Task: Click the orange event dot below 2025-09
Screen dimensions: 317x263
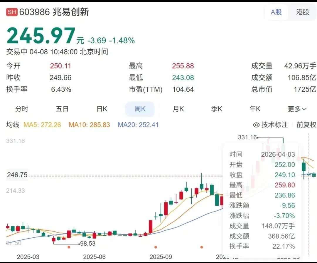Action: (156, 247)
